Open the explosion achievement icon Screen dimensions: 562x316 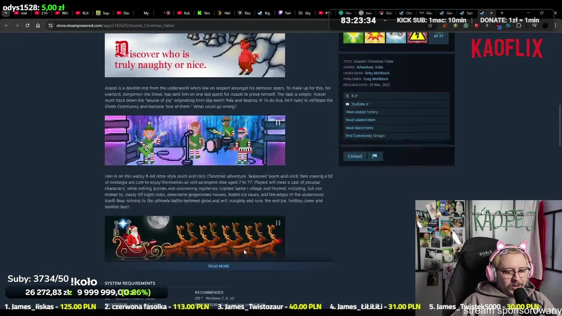click(x=375, y=37)
